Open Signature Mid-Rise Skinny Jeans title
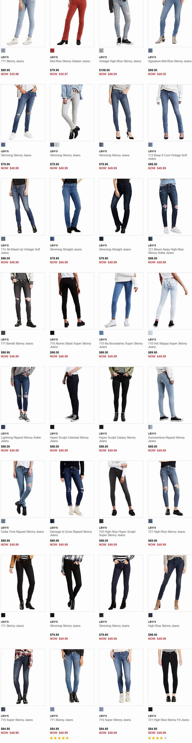Screen dimensions: 192x743 coord(170,61)
